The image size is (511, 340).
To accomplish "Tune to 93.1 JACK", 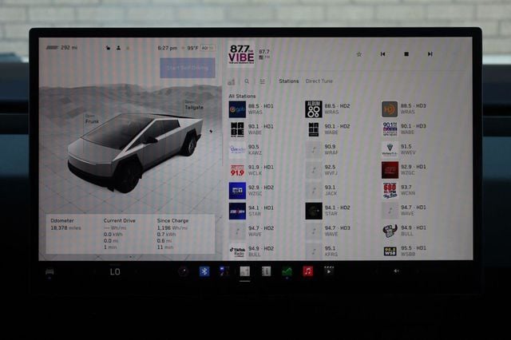I will click(x=322, y=191).
